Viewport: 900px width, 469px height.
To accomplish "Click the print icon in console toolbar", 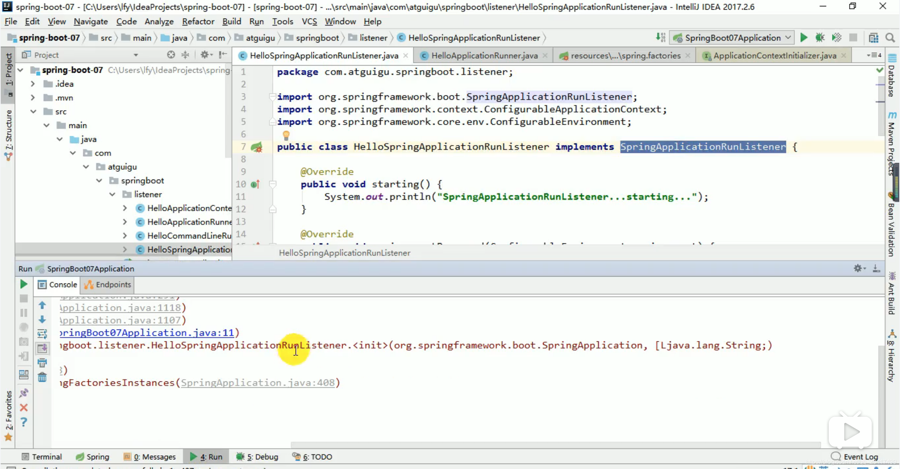I will click(42, 363).
